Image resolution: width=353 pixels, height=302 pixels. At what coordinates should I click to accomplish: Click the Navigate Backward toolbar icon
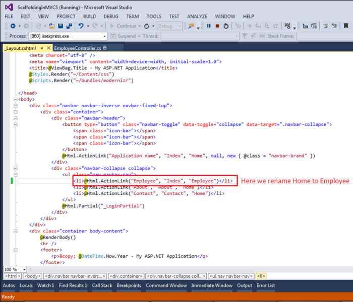12,26
